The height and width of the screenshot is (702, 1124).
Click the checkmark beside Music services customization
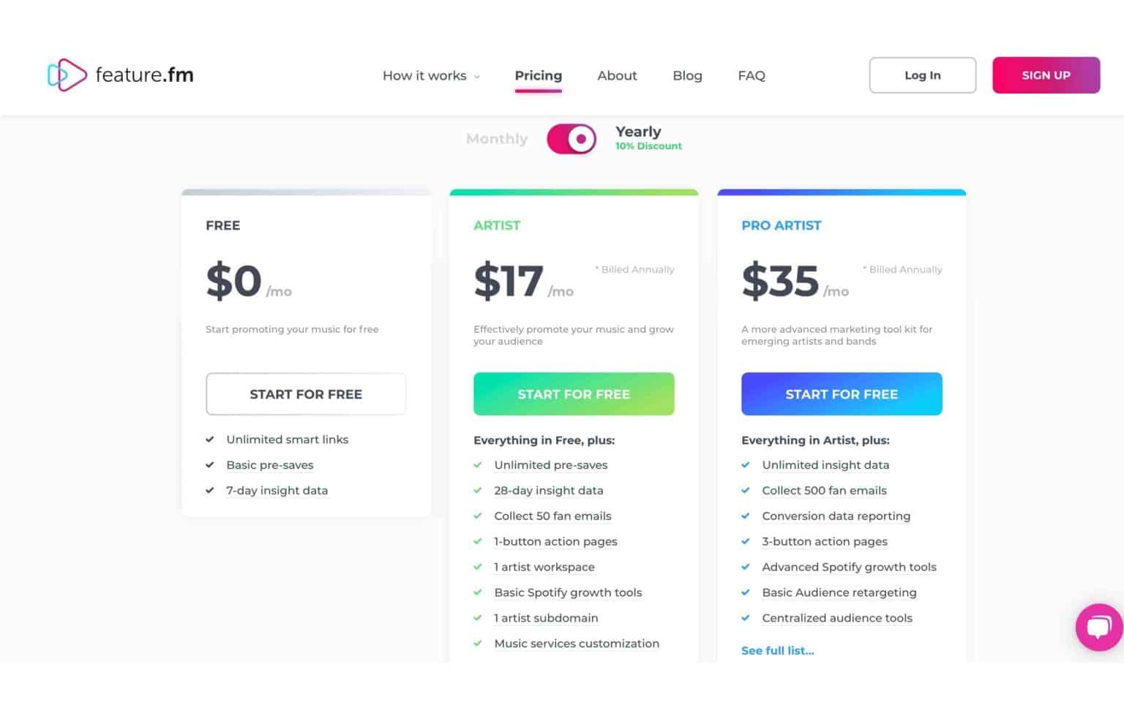click(479, 643)
